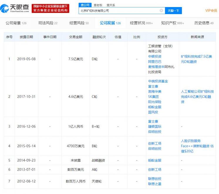Viewport: 219px width, 194px height.
Task: Click investor link 建银国际
Action: 155,127
